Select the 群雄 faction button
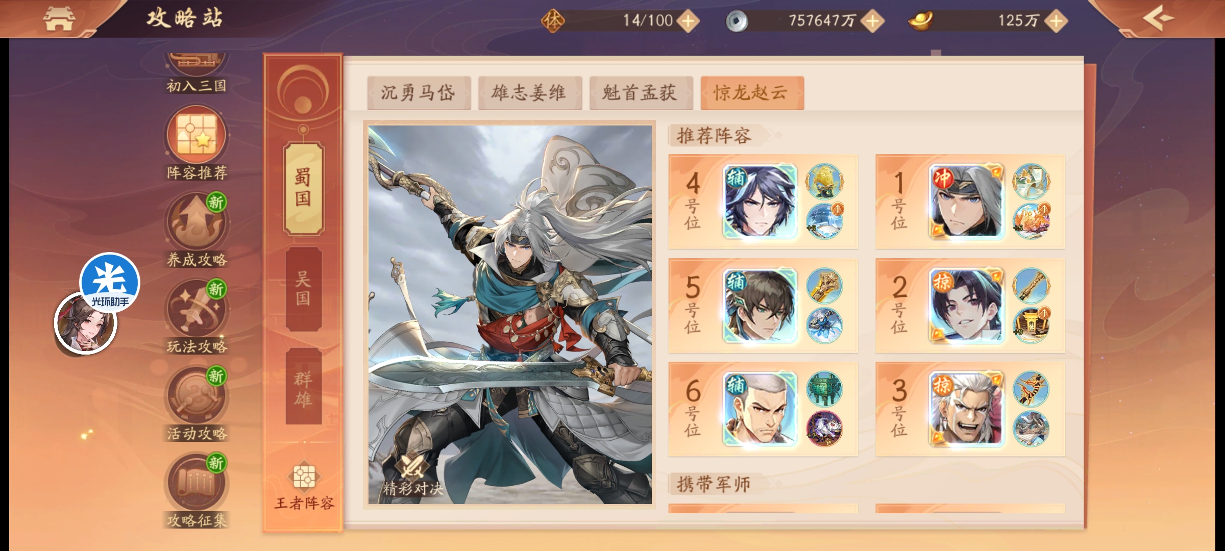The height and width of the screenshot is (551, 1225). [303, 389]
